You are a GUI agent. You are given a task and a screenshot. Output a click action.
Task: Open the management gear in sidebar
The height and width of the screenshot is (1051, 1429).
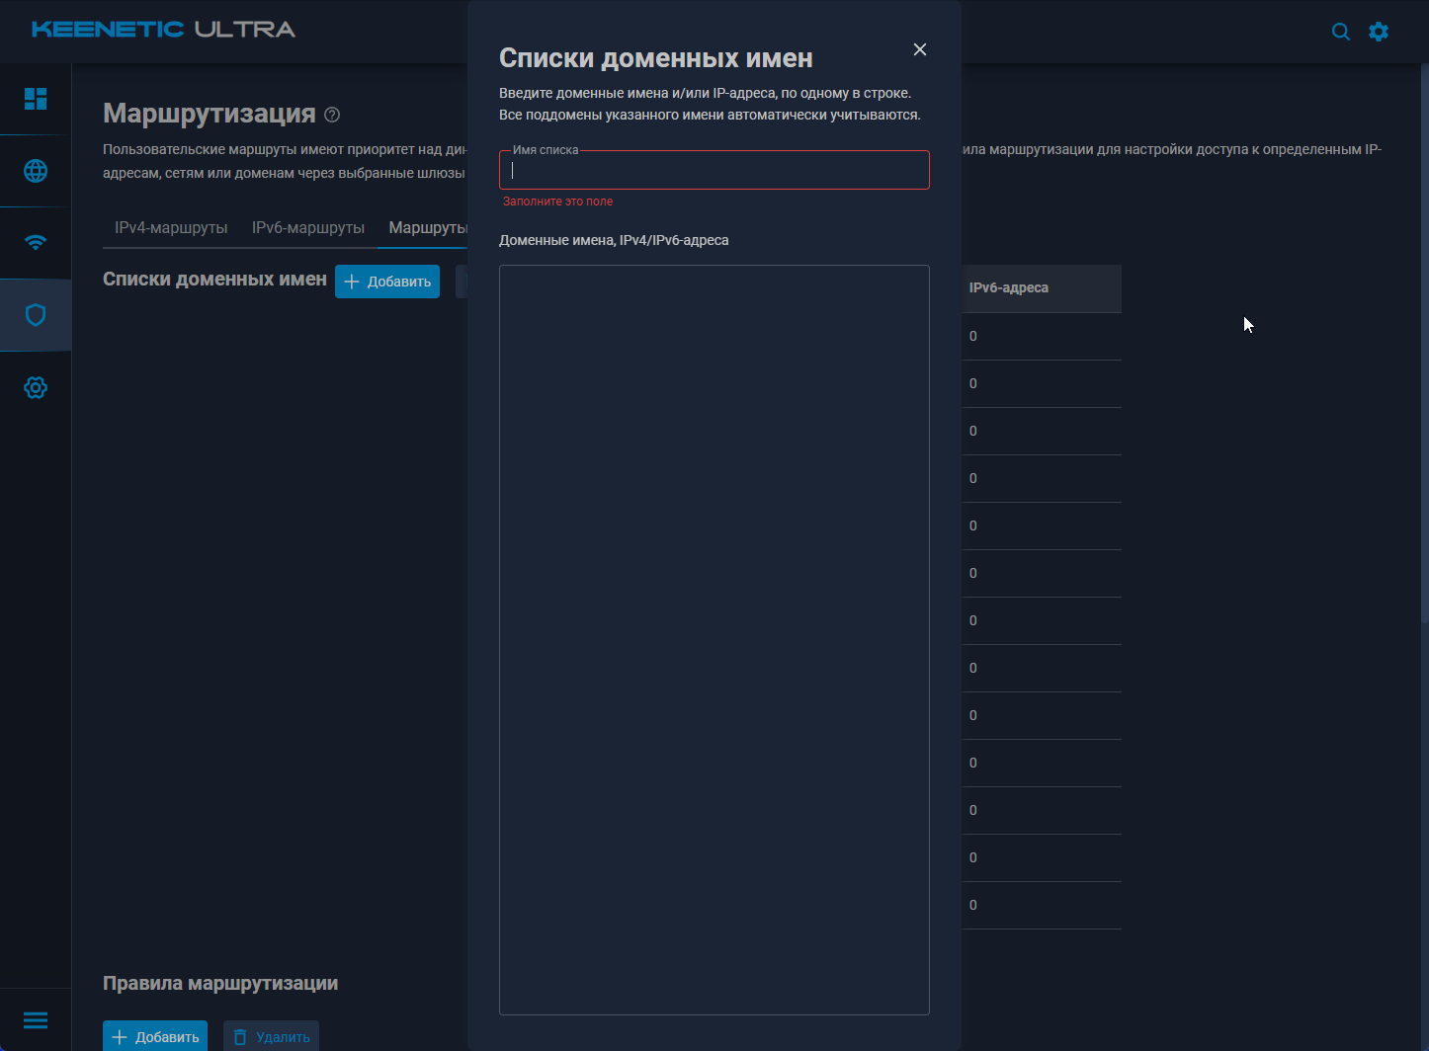[x=36, y=387]
